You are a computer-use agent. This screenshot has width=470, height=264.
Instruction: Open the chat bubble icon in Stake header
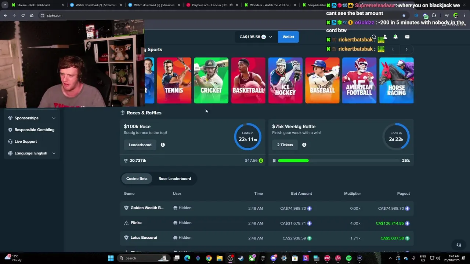click(407, 37)
